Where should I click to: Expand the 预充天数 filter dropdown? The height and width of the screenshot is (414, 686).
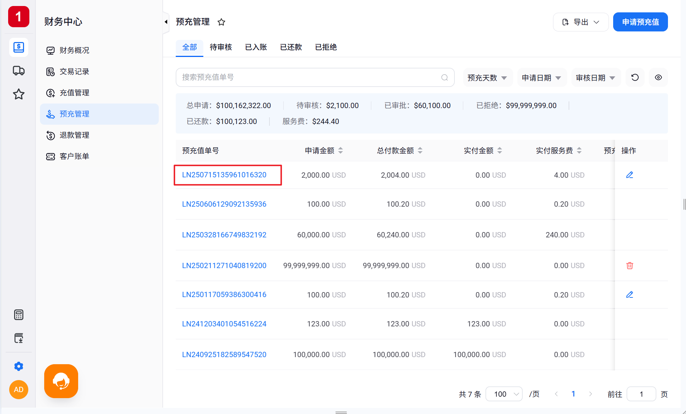[488, 78]
